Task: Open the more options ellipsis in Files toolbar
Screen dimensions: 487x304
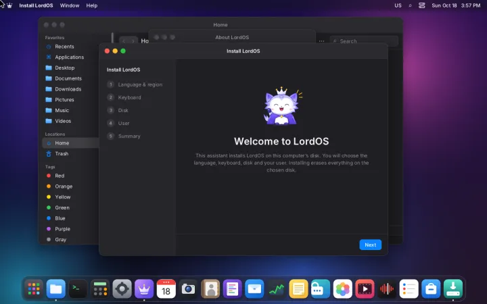Action: [x=321, y=41]
